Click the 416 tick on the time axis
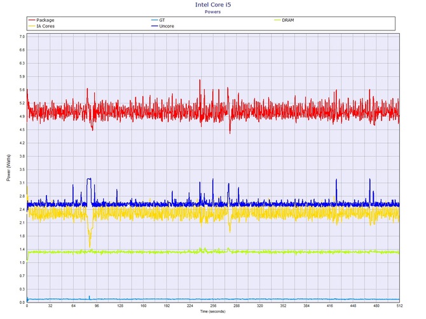Screen dimensions: 426x319 329,306
